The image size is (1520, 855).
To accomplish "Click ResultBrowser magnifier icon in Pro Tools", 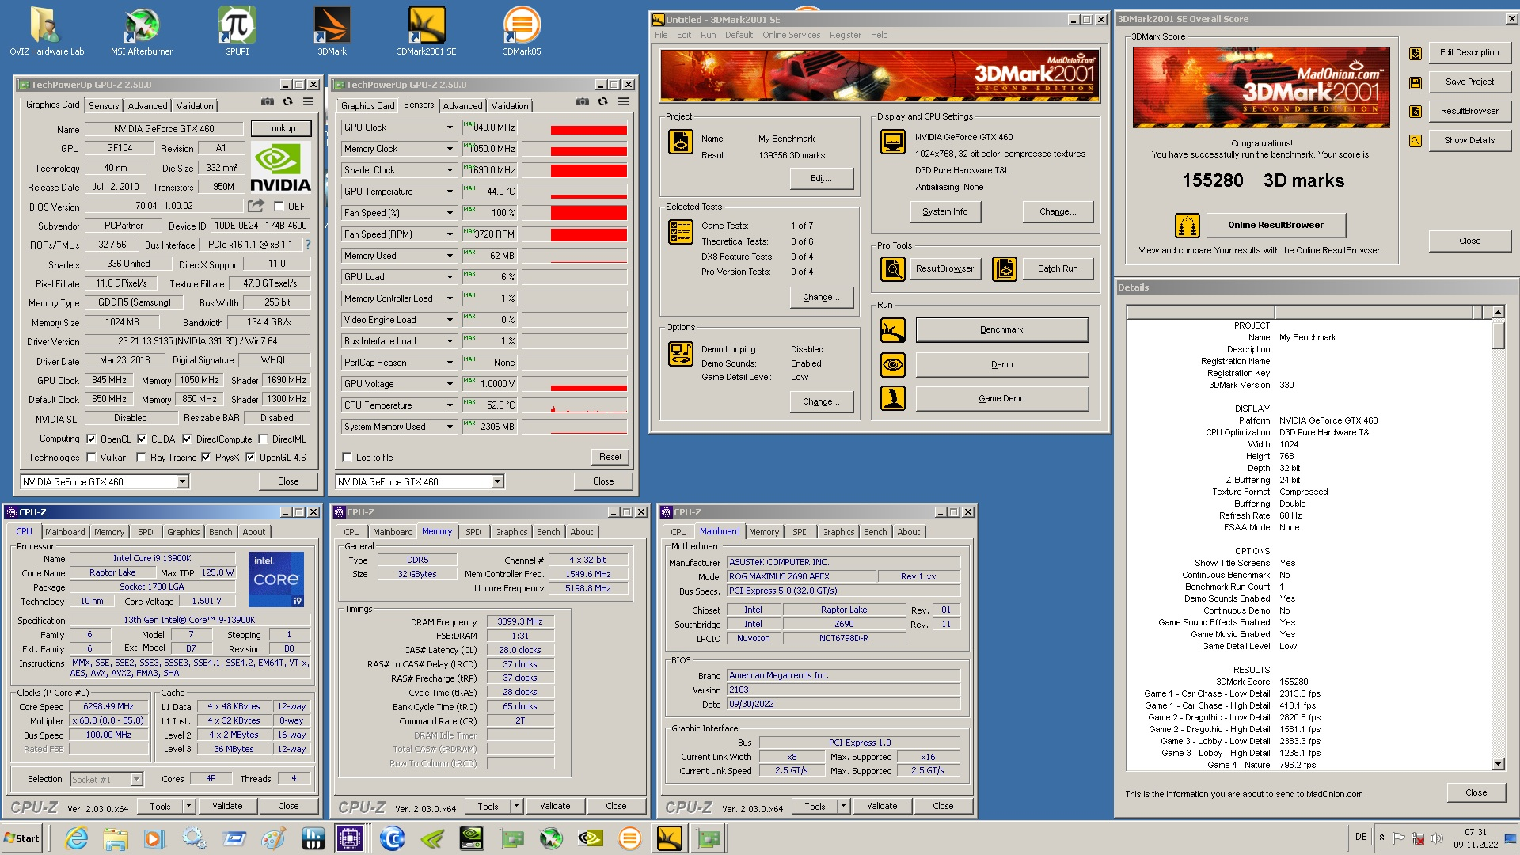I will click(893, 269).
